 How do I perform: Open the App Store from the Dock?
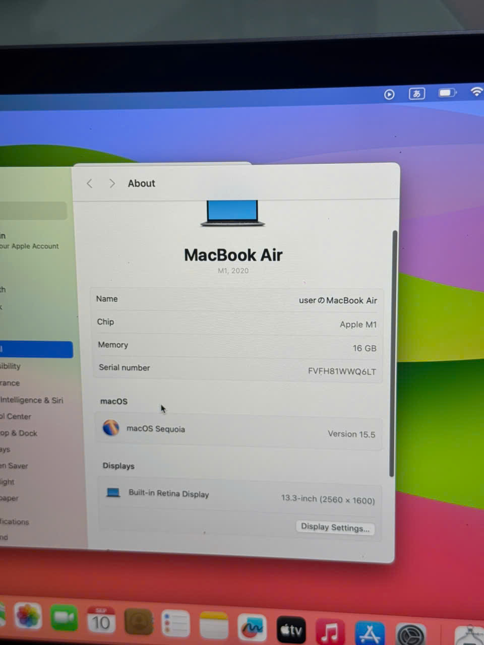370,633
